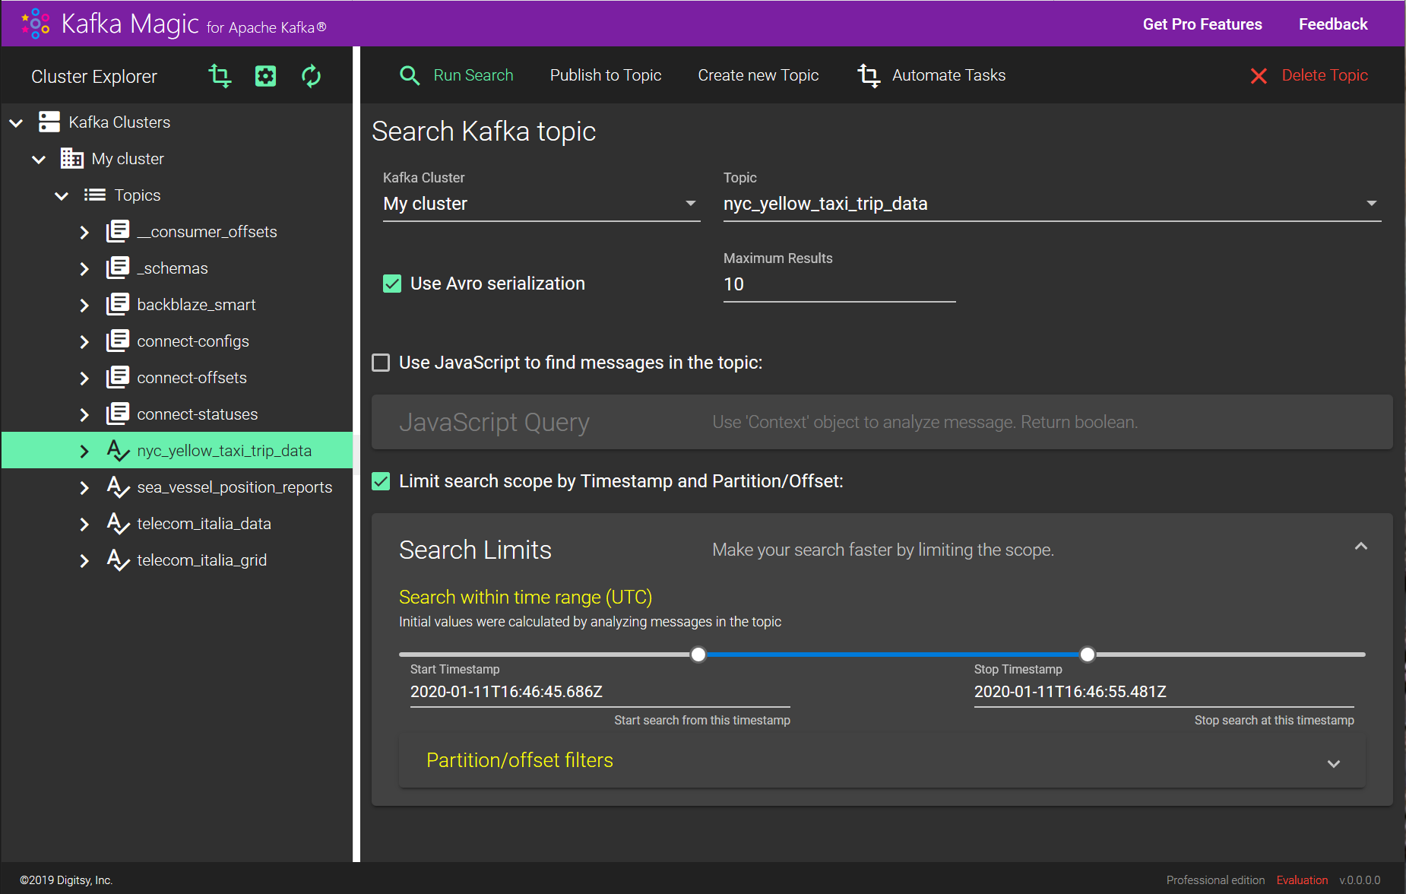1406x894 pixels.
Task: Click the crop-style automation icon in Cluster Explorer
Action: [220, 76]
